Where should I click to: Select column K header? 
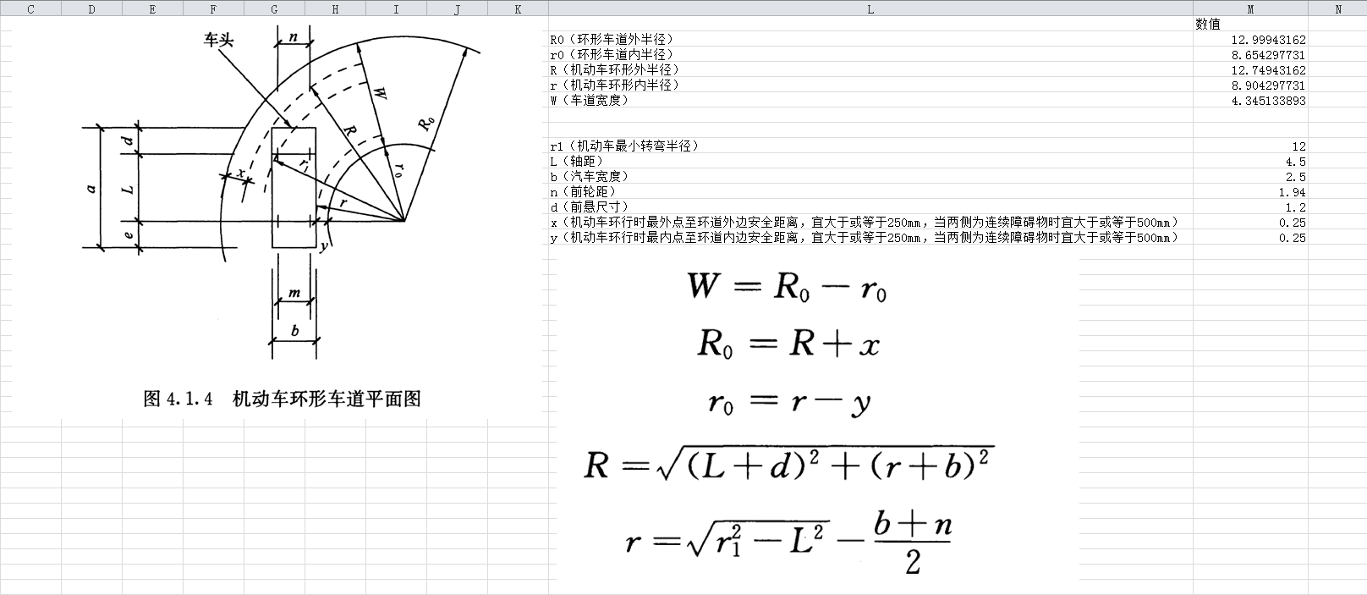point(518,9)
